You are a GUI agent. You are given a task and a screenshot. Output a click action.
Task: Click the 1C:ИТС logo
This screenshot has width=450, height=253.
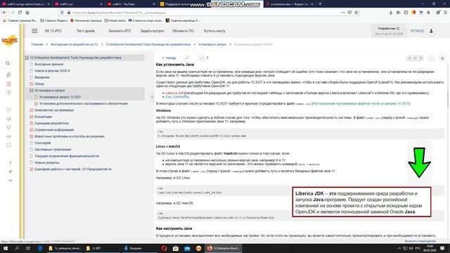coord(9,41)
